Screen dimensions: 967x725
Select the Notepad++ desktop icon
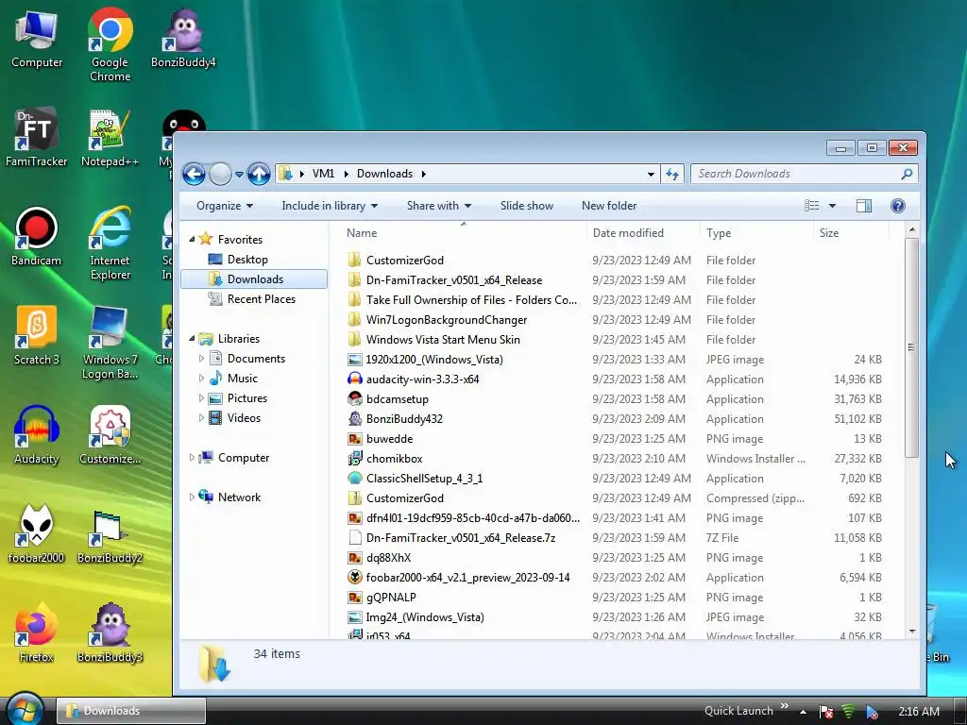click(110, 137)
